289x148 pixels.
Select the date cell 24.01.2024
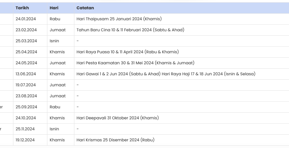26,19
